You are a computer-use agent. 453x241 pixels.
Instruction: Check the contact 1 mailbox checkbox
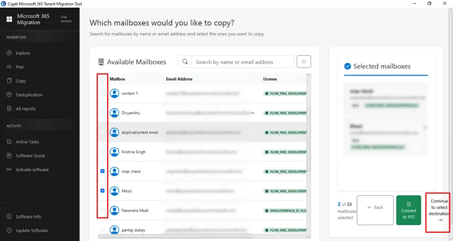(103, 93)
